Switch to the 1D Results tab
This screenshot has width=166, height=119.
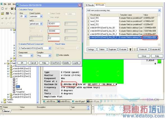coord(90,5)
